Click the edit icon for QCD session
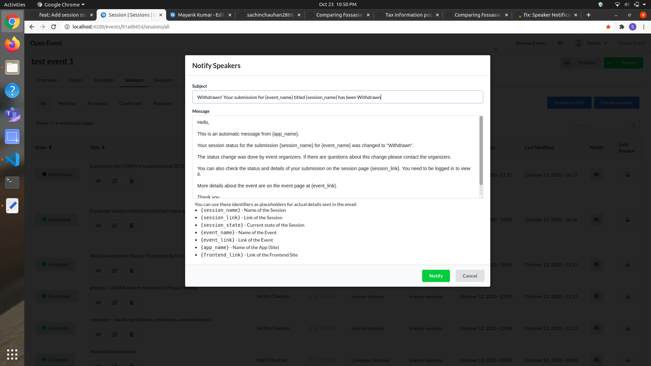This screenshot has height=366, width=651. click(115, 181)
